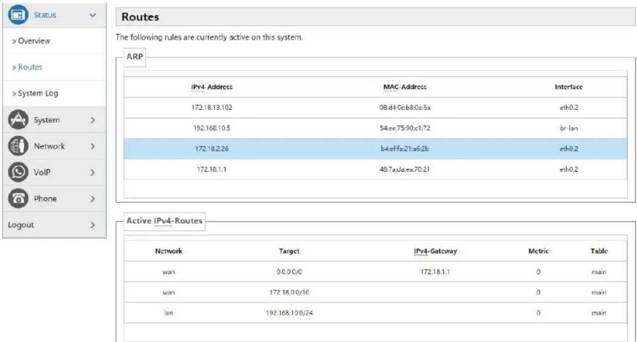Expand the VoIP menu arrow
The width and height of the screenshot is (637, 342).
click(92, 173)
